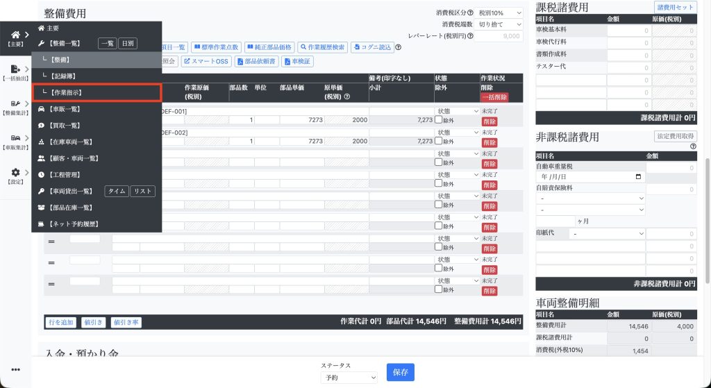The width and height of the screenshot is (711, 388).
Task: Open the calendar picker icon in 年/月/日 field
Action: coord(639,177)
